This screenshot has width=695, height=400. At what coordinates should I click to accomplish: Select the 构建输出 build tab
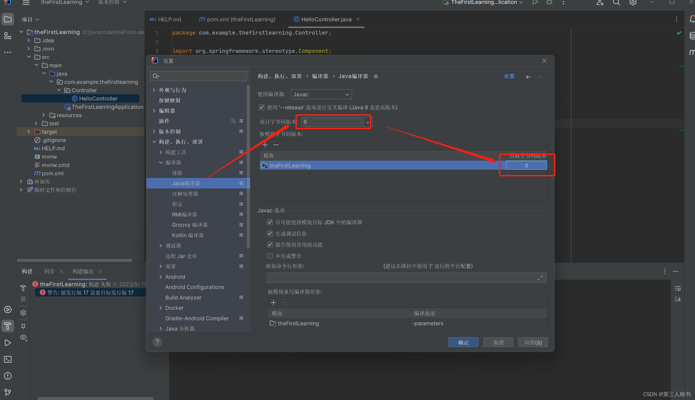pyautogui.click(x=83, y=272)
